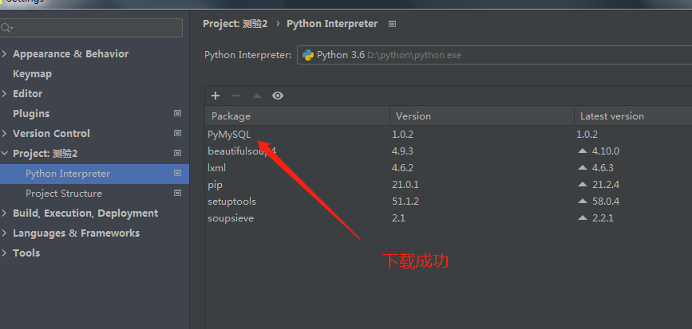692x329 pixels.
Task: Expand Appearance & Behavior settings
Action: click(x=6, y=54)
